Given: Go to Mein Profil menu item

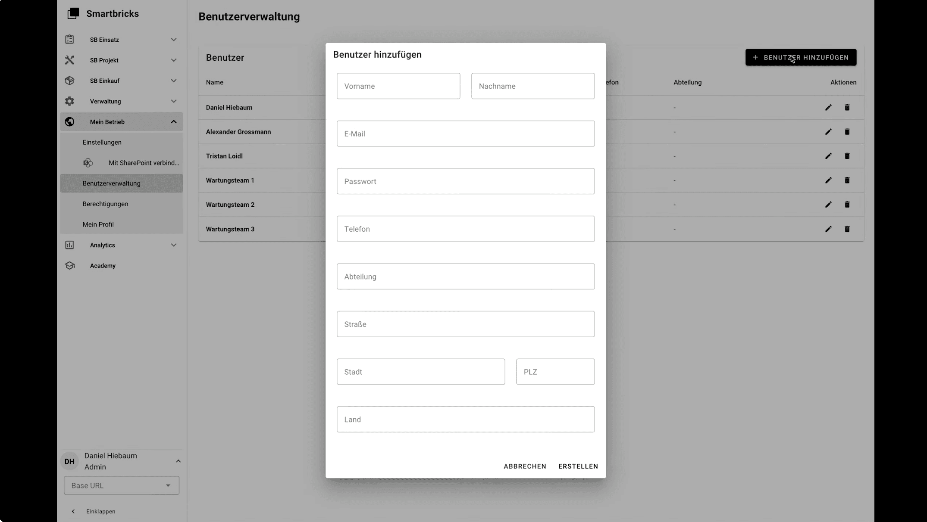Looking at the screenshot, I should (98, 224).
